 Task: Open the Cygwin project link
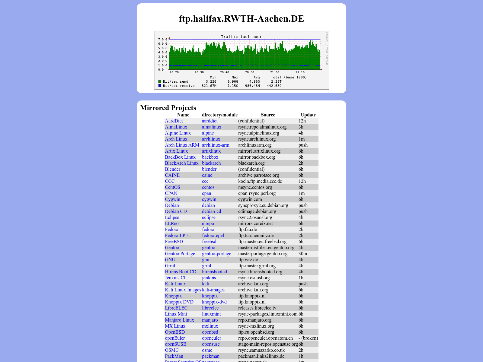click(x=173, y=199)
